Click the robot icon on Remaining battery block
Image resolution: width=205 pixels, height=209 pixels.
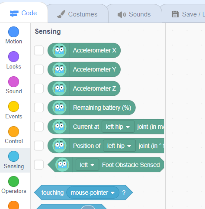coord(59,108)
